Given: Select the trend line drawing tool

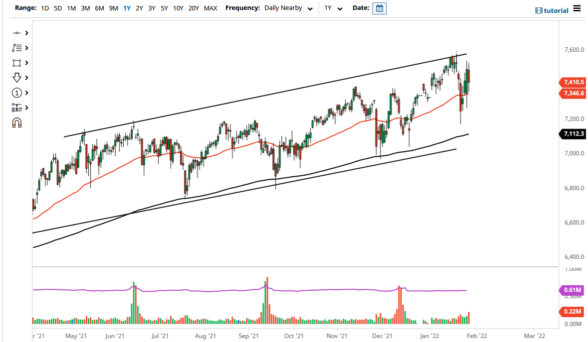Looking at the screenshot, I should click(17, 33).
